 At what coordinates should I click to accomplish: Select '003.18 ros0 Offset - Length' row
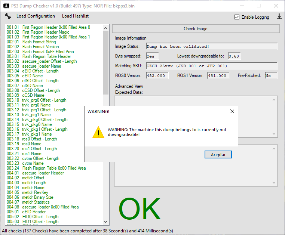pos(32,139)
